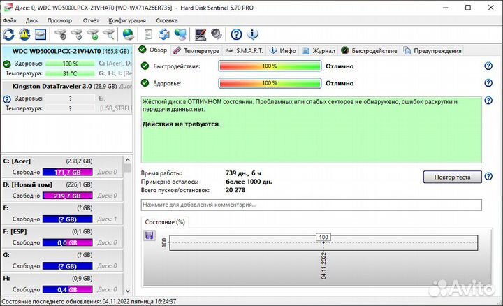Screen dimensions: 503x306
Task: Click green check icon beside WDC Здоровье
Action: click(7, 64)
